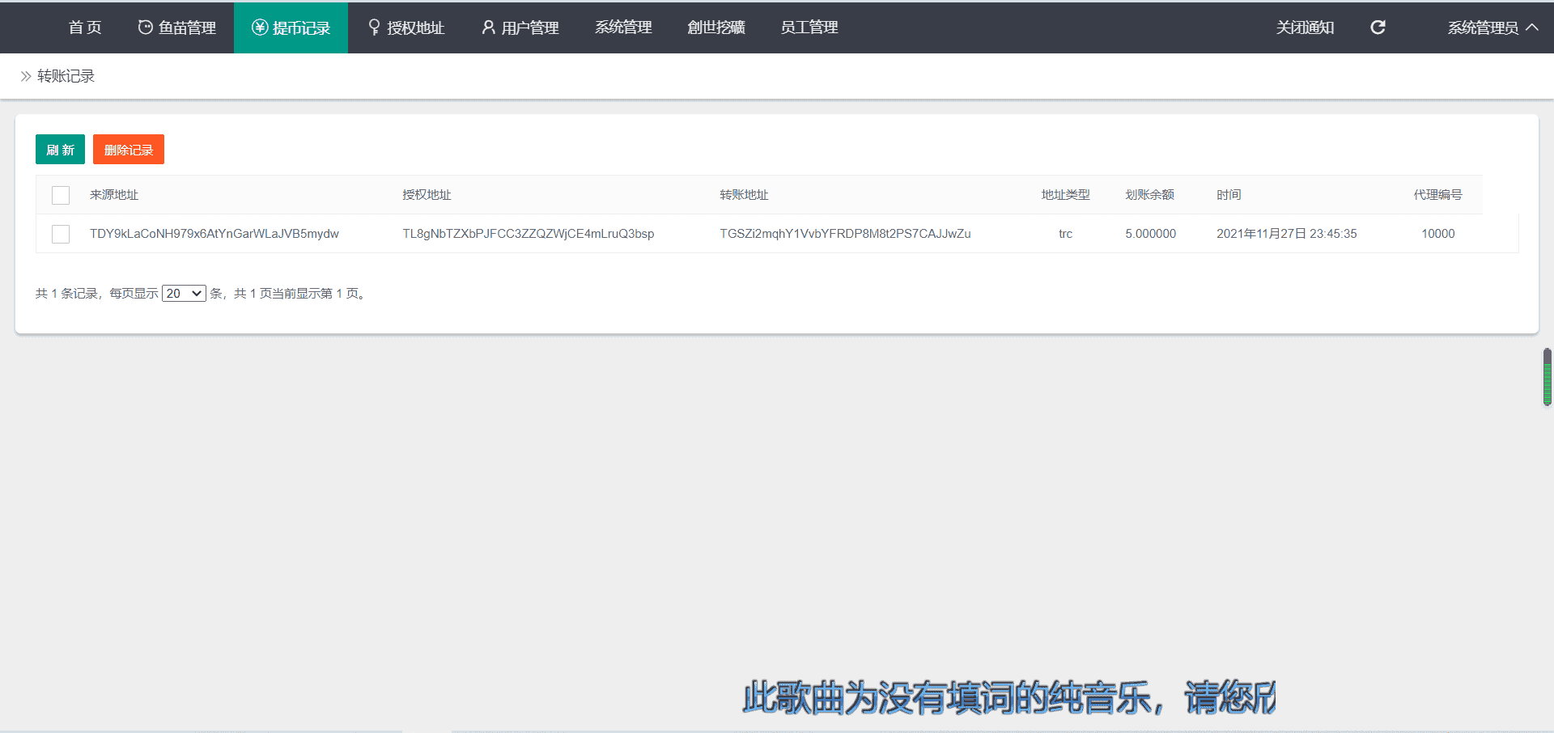Click the clock icon beside 鱼苗管理
The height and width of the screenshot is (733, 1554).
146,28
